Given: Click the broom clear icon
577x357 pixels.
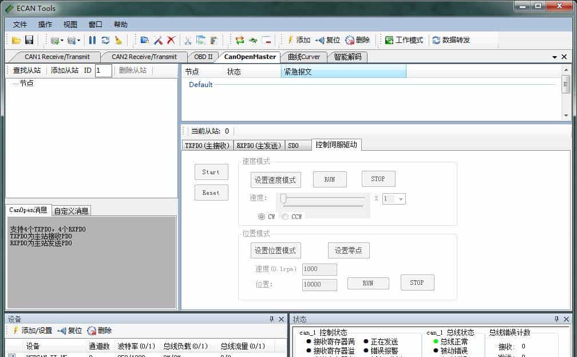Looking at the screenshot, I should [x=118, y=40].
